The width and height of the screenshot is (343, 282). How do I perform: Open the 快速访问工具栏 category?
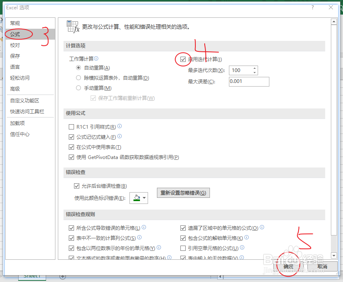(x=30, y=112)
